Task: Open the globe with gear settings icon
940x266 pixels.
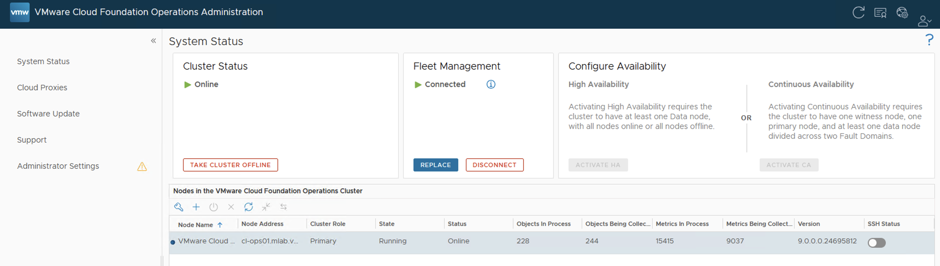Action: pos(902,13)
